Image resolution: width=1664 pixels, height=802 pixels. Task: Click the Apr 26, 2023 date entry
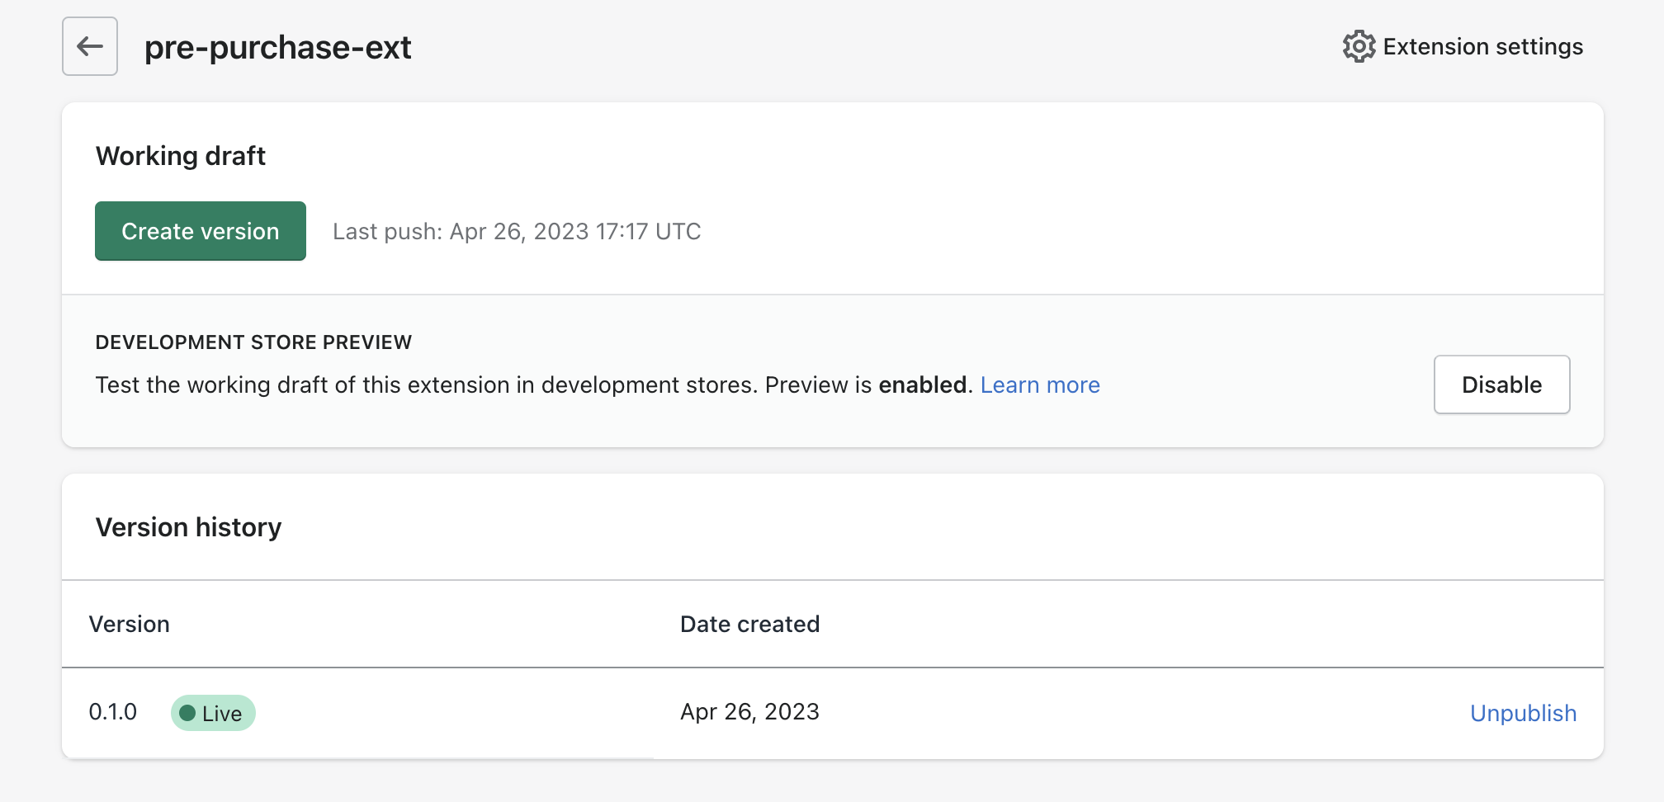pyautogui.click(x=749, y=711)
